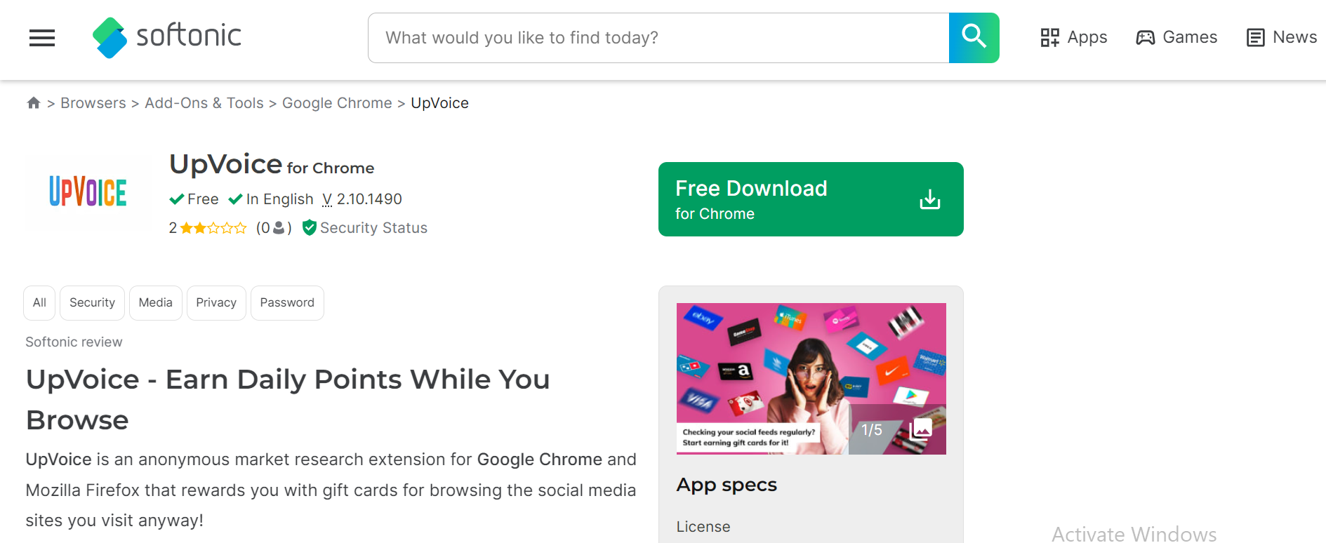Open the Apps section
Viewport: 1326px width, 543px height.
coord(1074,37)
